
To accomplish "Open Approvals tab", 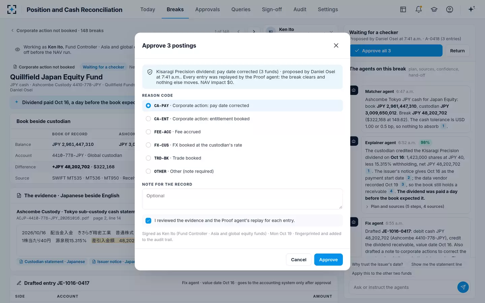I will [207, 9].
